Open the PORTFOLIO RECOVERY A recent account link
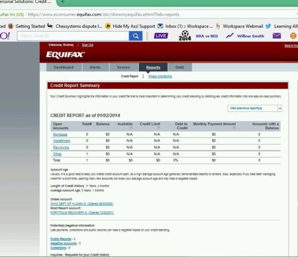The height and width of the screenshot is (257, 298). coord(82,212)
